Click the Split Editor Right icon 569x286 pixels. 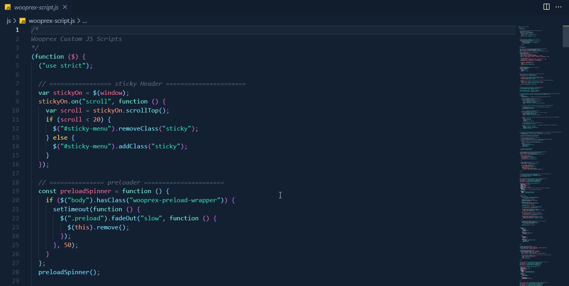coord(547,7)
